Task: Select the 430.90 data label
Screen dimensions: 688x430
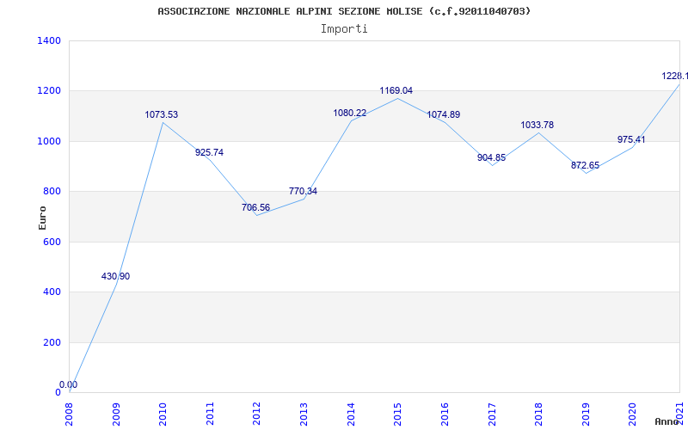Action: click(115, 276)
